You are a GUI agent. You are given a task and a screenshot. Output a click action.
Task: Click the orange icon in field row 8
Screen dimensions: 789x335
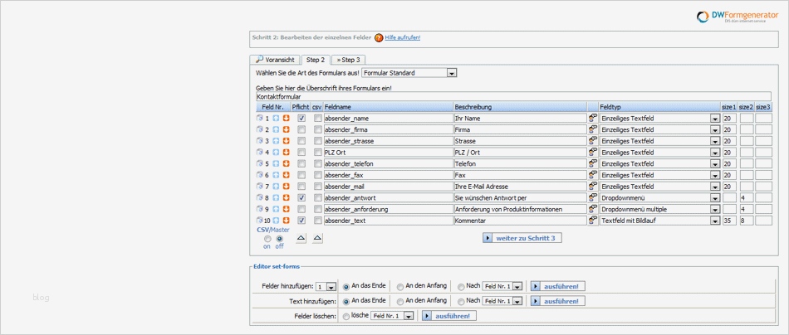286,198
